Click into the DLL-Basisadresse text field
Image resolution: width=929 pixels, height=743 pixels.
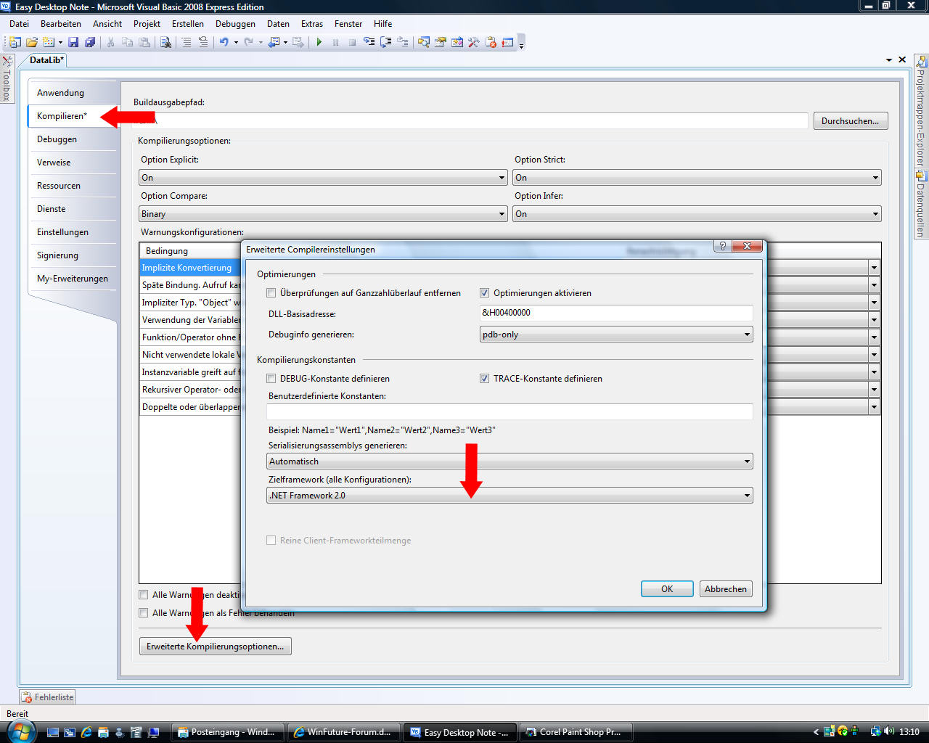(x=616, y=313)
